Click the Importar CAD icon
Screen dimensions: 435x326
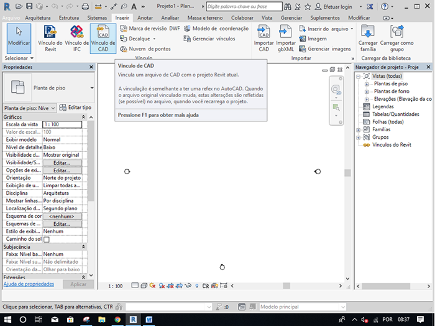263,39
